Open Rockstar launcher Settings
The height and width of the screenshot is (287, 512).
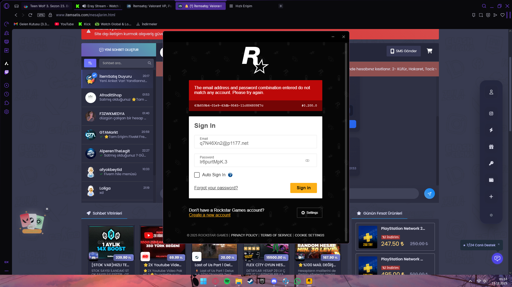coord(309,213)
